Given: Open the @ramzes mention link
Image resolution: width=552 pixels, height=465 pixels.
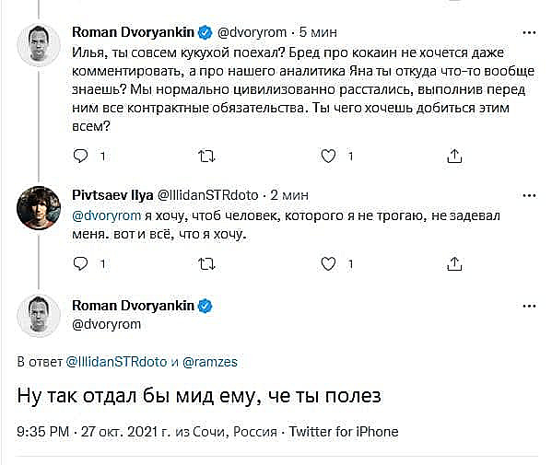Looking at the screenshot, I should tap(210, 362).
